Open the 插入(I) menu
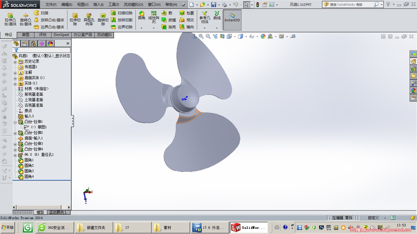The width and height of the screenshot is (417, 234). point(98,5)
